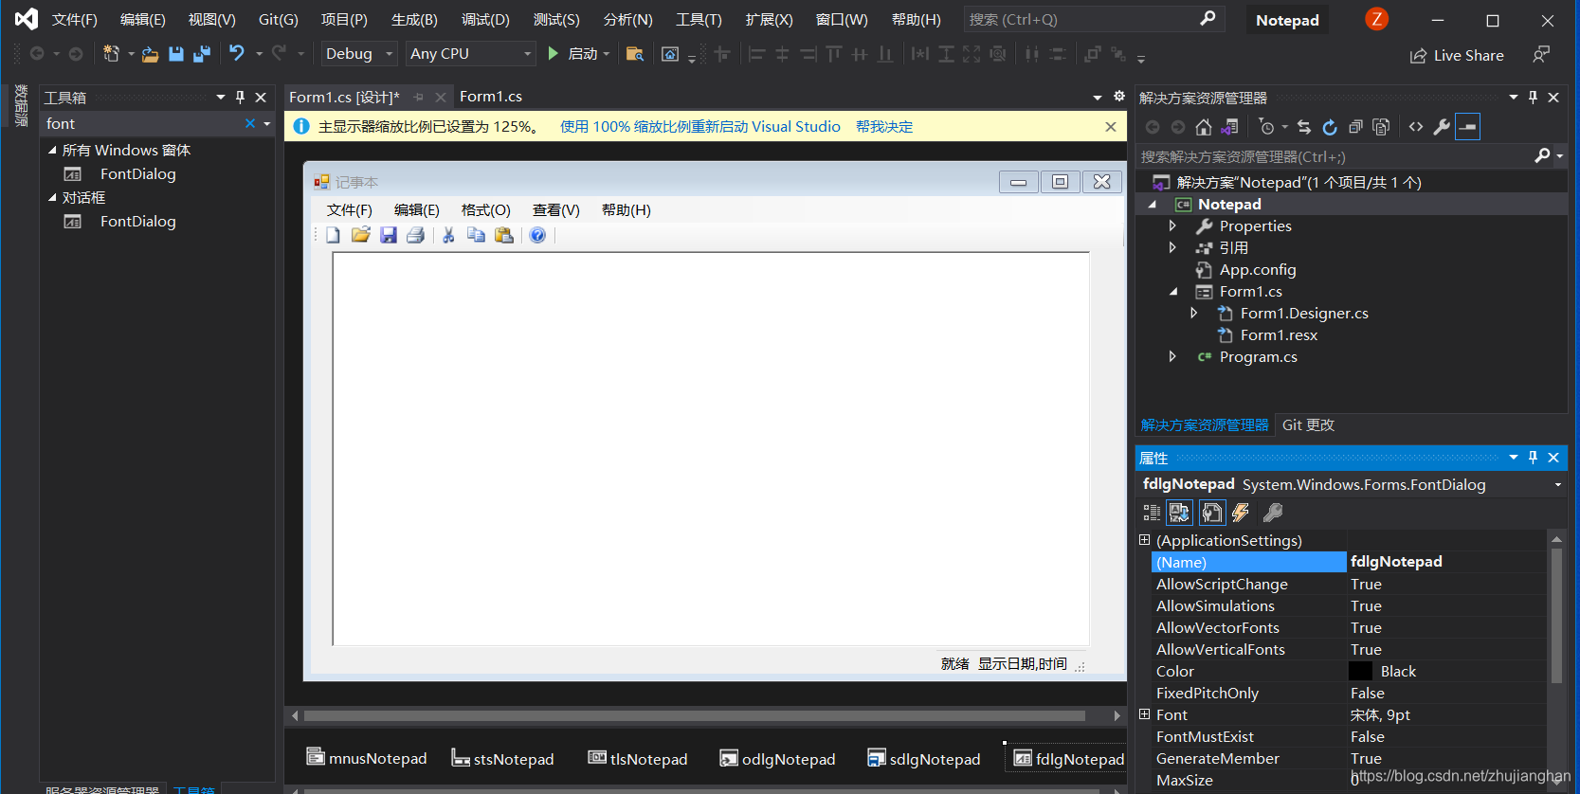Toggle Show All Files in Solution Explorer
Screen dimensions: 1580x794
pyautogui.click(x=1381, y=127)
